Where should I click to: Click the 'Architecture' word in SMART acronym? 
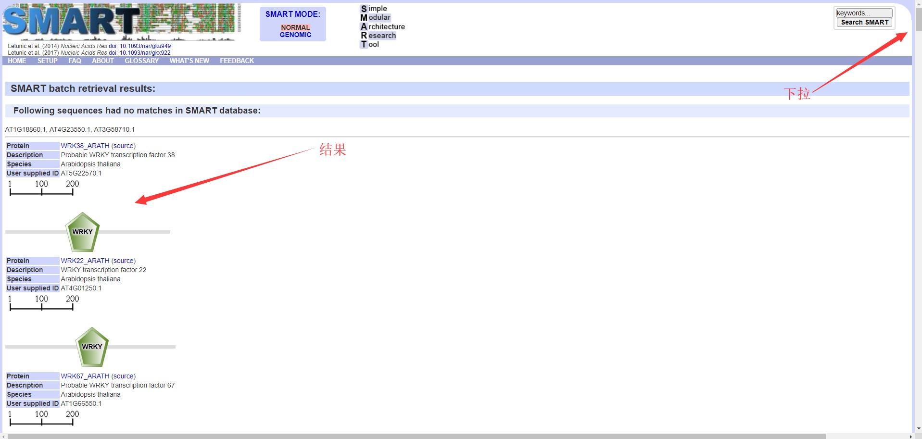383,26
